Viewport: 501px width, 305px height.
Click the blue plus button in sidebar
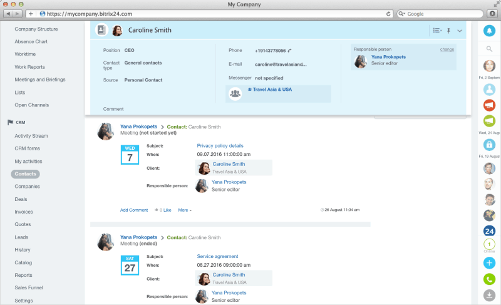[x=489, y=263]
